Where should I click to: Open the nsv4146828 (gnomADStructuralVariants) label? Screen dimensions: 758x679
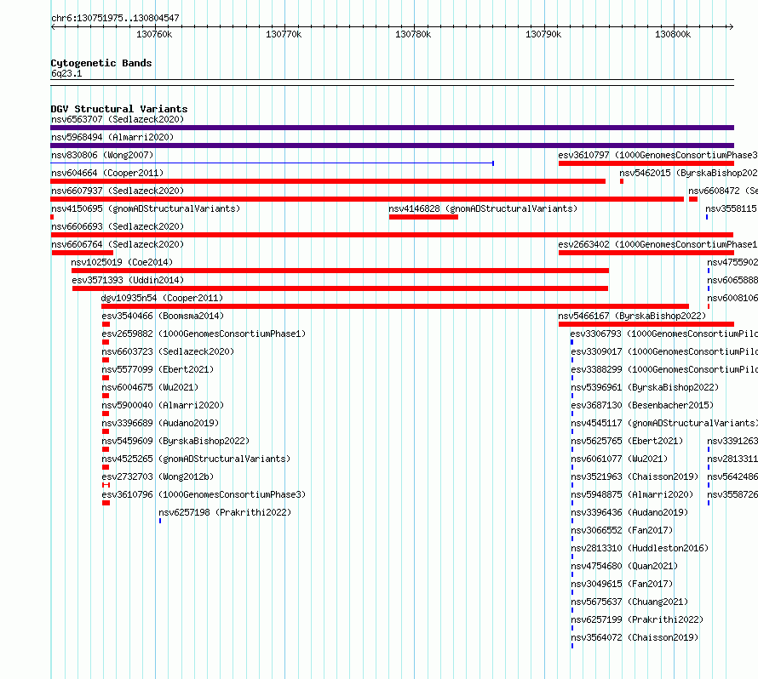pyautogui.click(x=483, y=208)
